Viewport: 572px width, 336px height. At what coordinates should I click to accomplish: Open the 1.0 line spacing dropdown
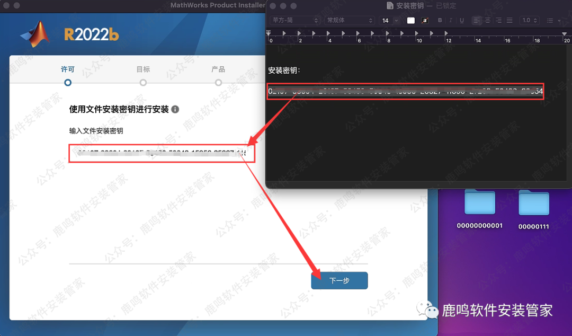tap(530, 20)
